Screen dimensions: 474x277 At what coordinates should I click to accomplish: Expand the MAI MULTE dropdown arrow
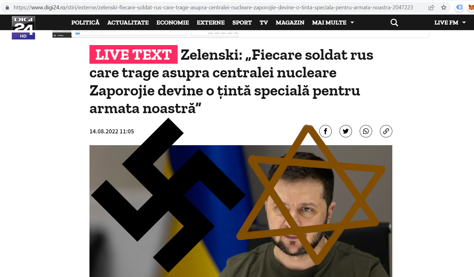tap(352, 22)
